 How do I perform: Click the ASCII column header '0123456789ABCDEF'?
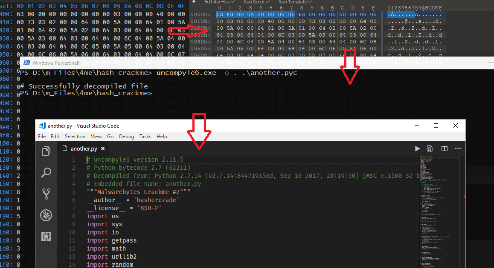click(415, 8)
